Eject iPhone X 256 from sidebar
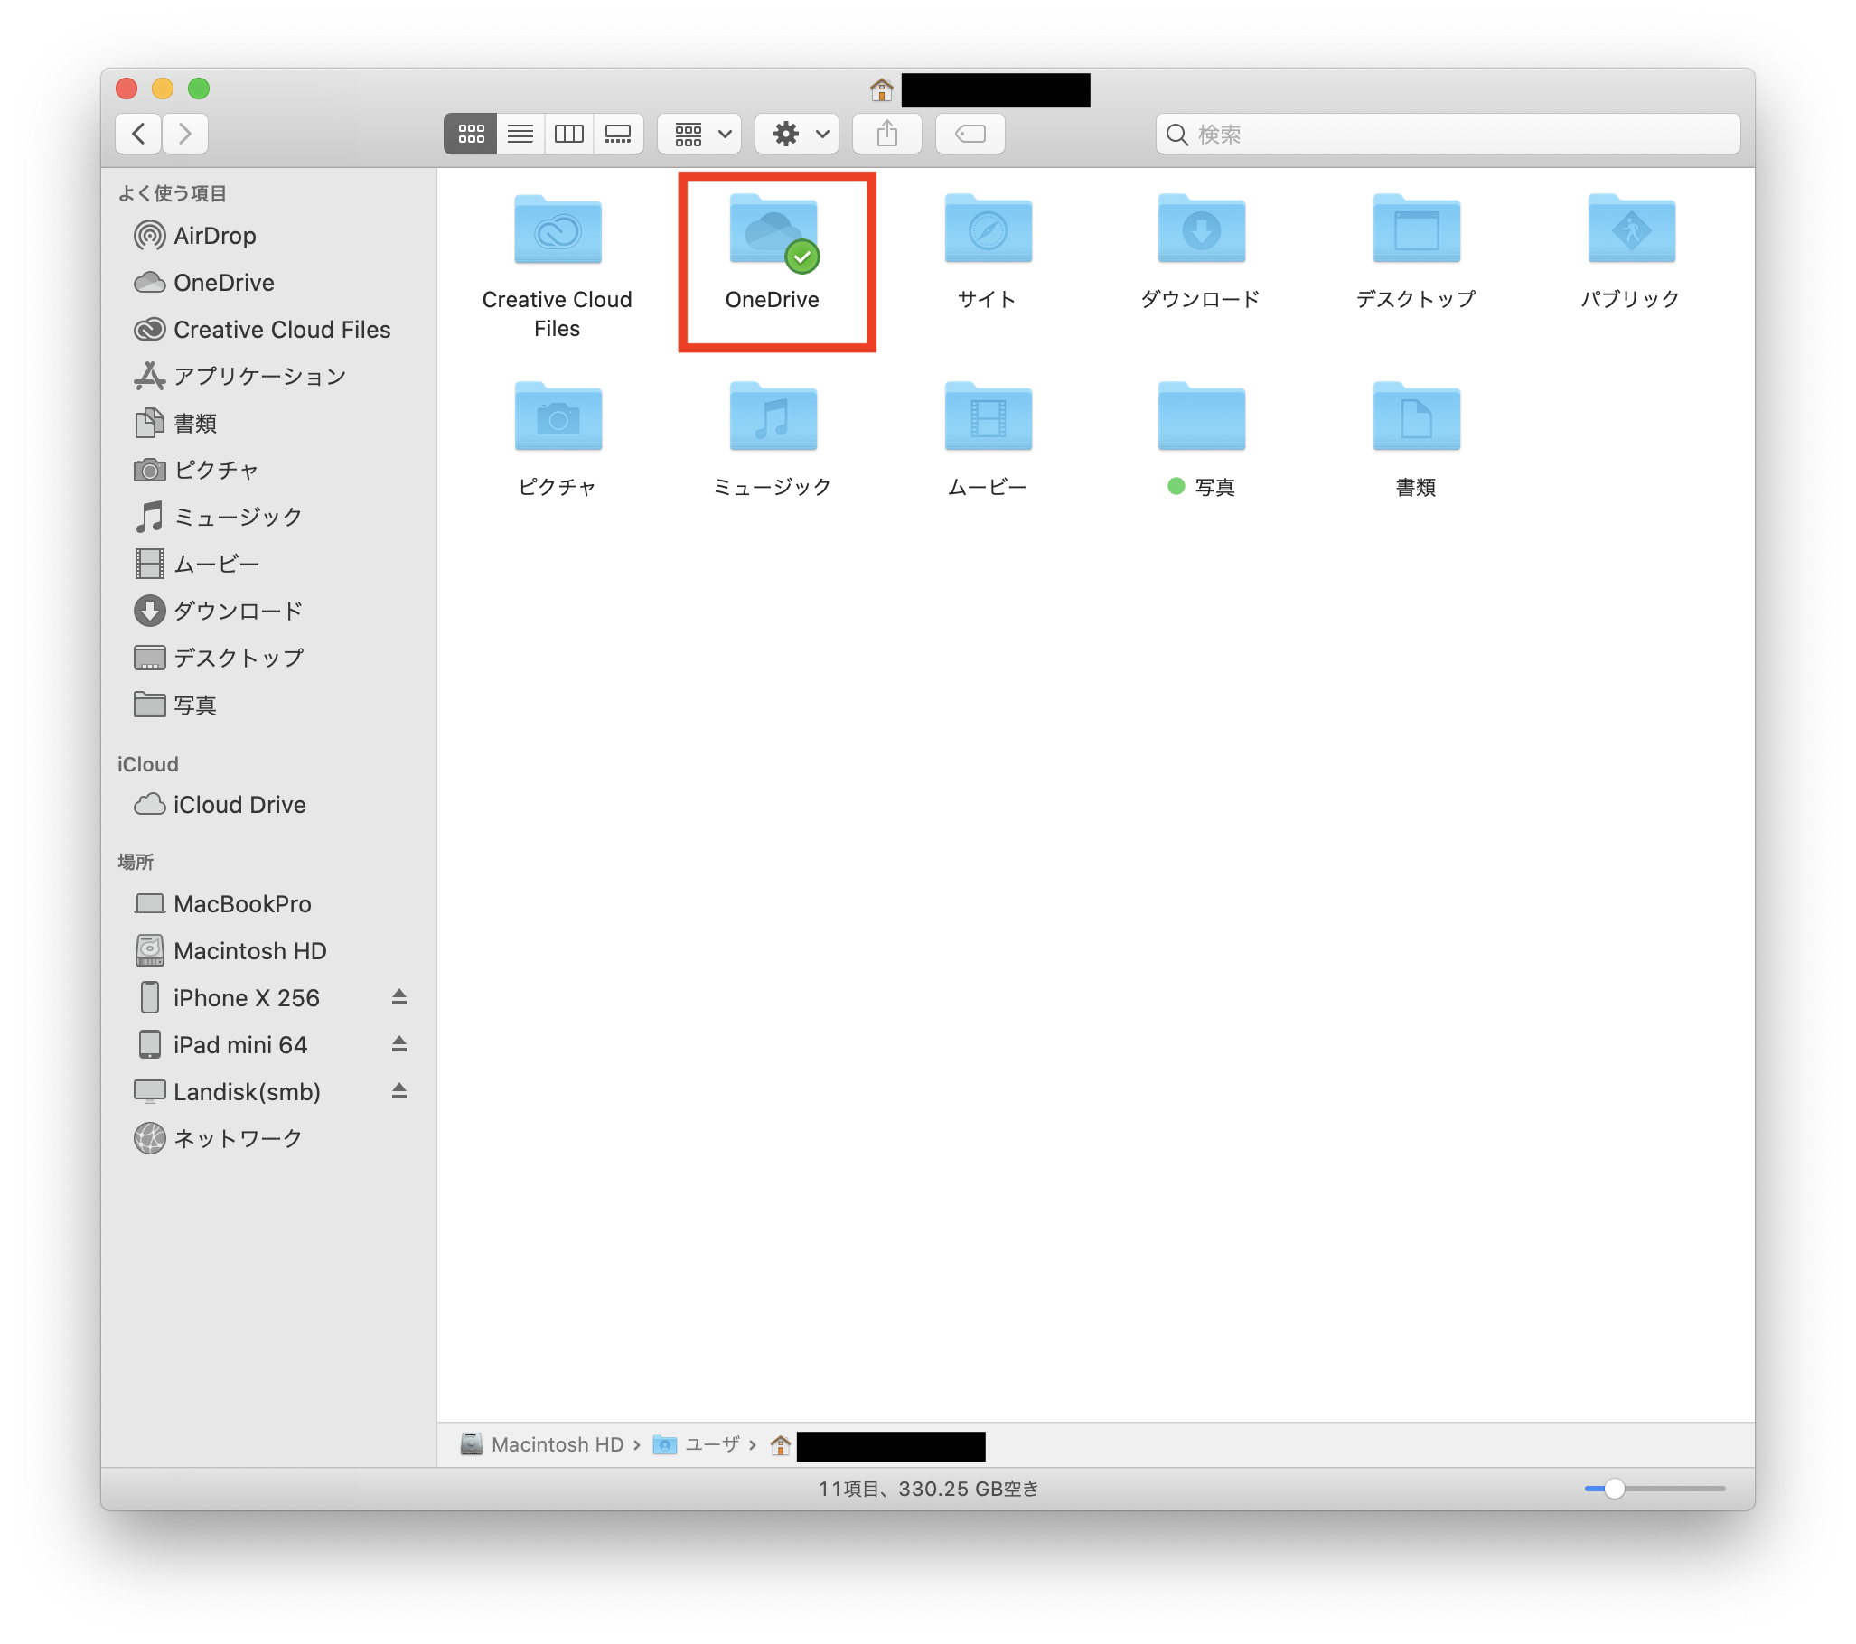Screen dimensions: 1856x1644 coord(398,997)
